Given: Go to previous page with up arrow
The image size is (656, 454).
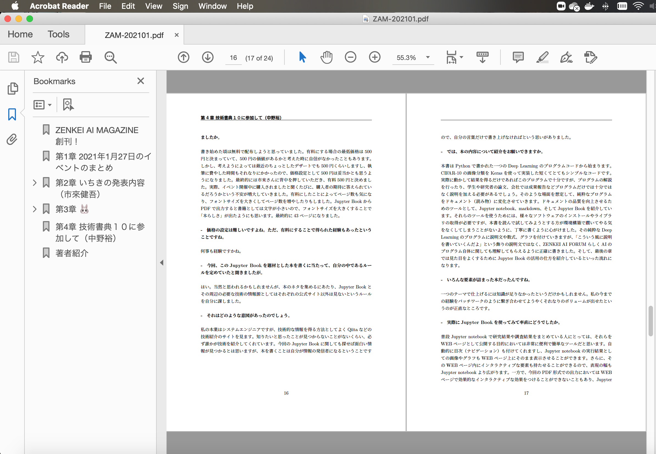Looking at the screenshot, I should [184, 57].
